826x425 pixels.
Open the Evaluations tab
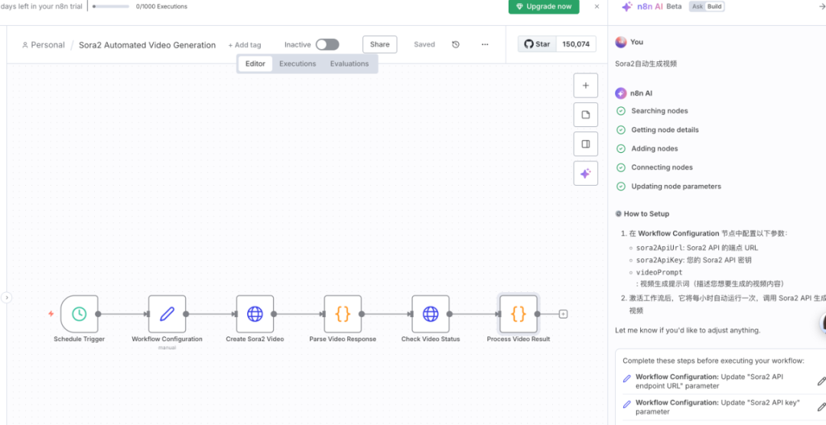pos(349,63)
